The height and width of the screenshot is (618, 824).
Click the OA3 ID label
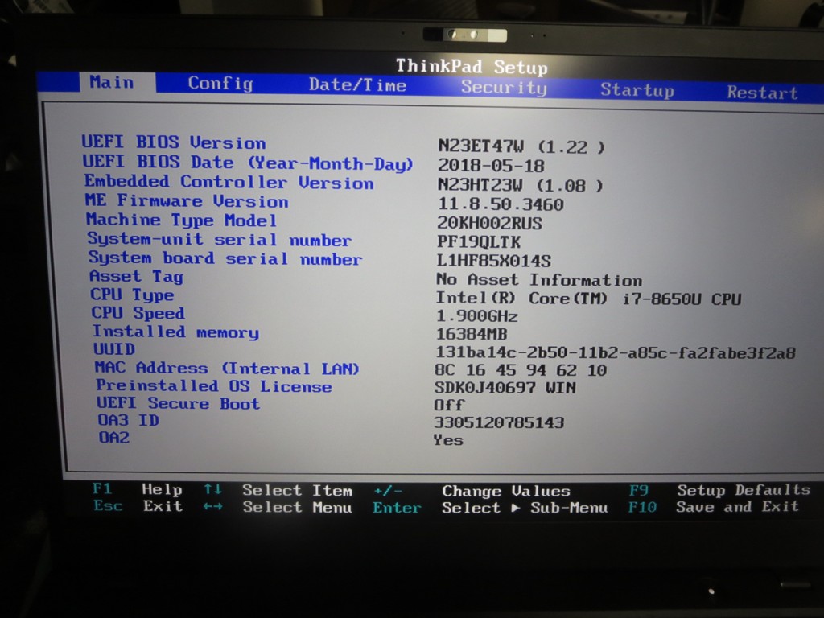[129, 420]
